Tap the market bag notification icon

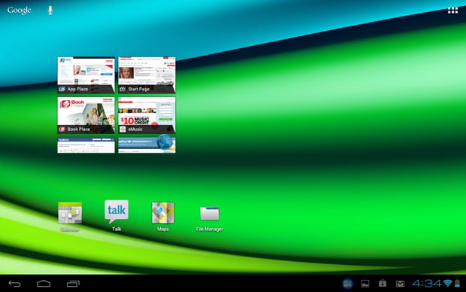tap(383, 284)
